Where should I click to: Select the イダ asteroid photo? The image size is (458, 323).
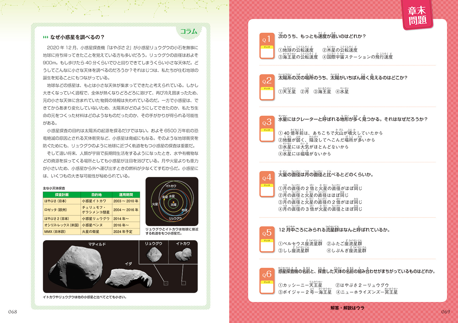[x=128, y=278]
